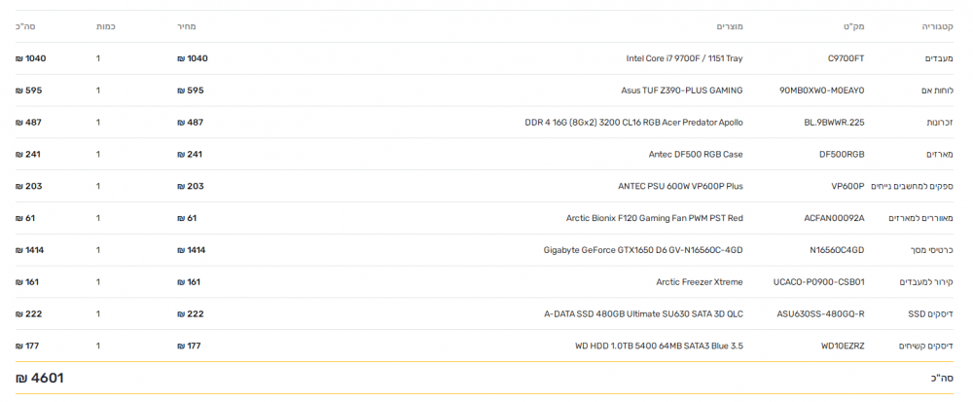This screenshot has width=973, height=402.
Task: Click the מוצרים column header
Action: tap(730, 26)
